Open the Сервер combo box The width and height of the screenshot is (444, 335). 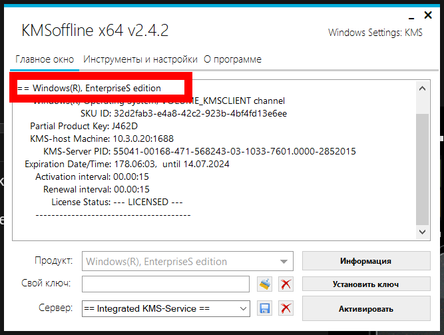(x=166, y=308)
